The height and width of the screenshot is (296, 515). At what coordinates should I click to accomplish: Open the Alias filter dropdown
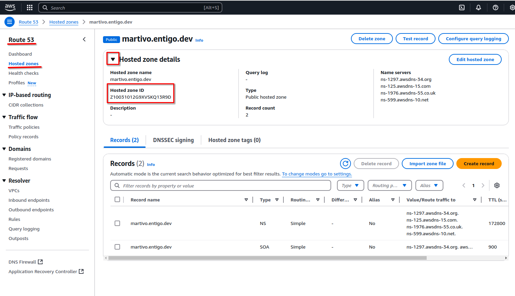(x=429, y=185)
